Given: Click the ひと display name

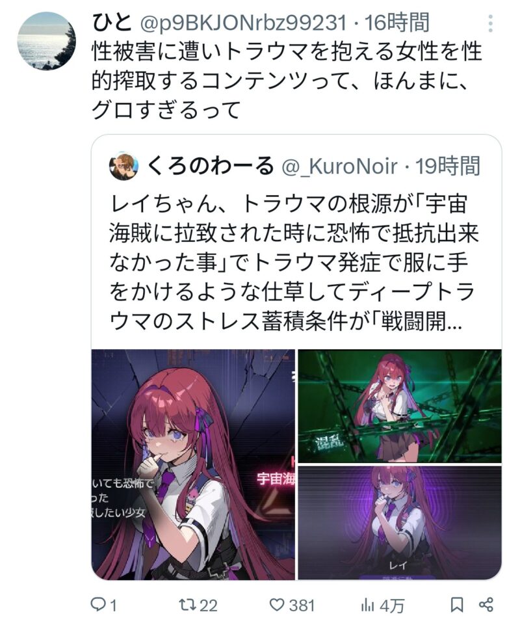Looking at the screenshot, I should [111, 22].
